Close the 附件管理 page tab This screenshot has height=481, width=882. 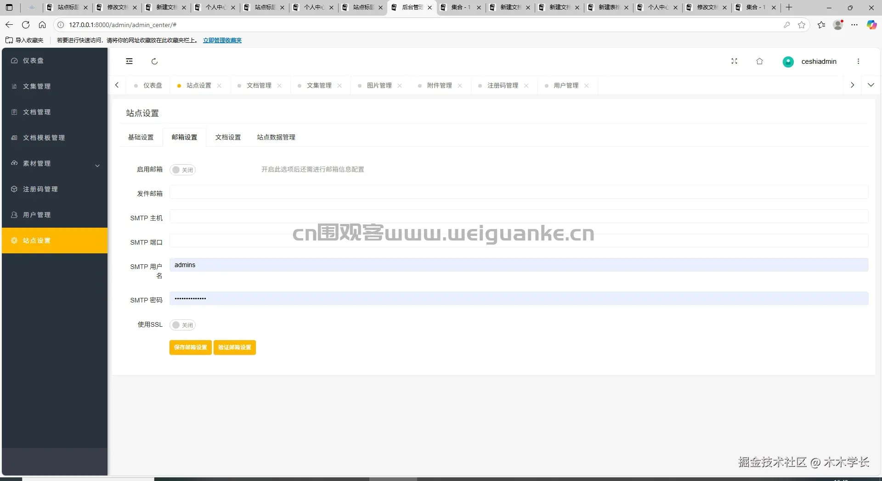(460, 86)
